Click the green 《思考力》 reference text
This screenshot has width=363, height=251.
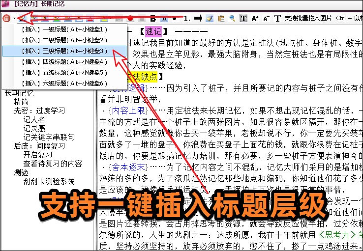337,235
